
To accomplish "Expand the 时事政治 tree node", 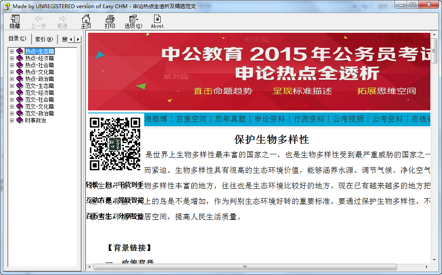I will 12,120.
